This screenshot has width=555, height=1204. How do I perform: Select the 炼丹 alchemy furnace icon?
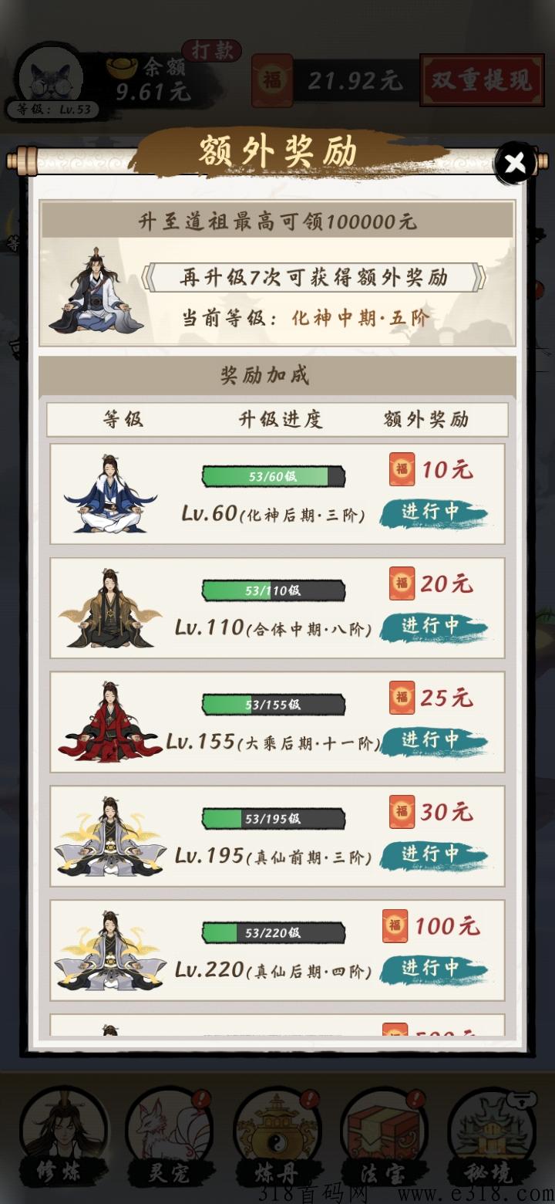point(277,1135)
